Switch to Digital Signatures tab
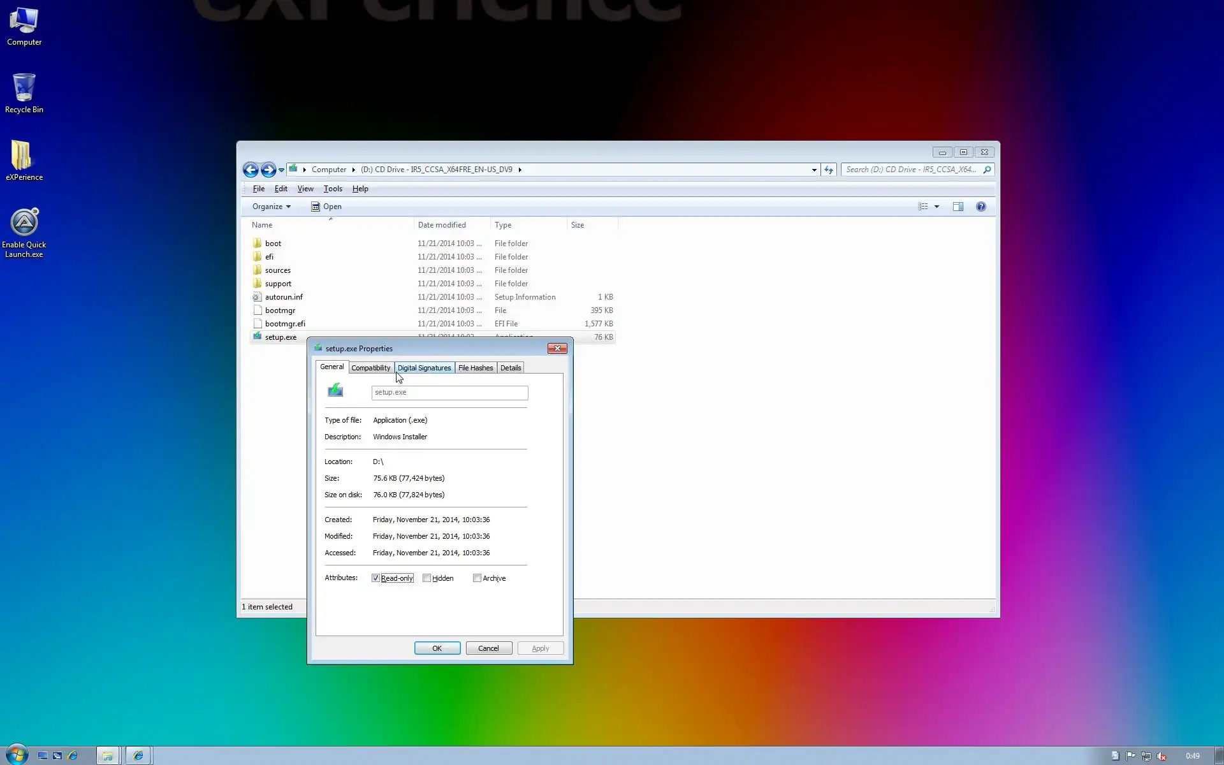1224x765 pixels. coord(424,368)
